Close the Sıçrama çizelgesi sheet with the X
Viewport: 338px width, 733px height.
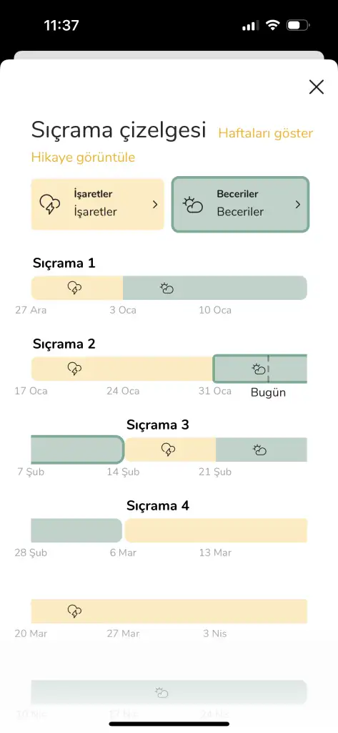pyautogui.click(x=316, y=87)
